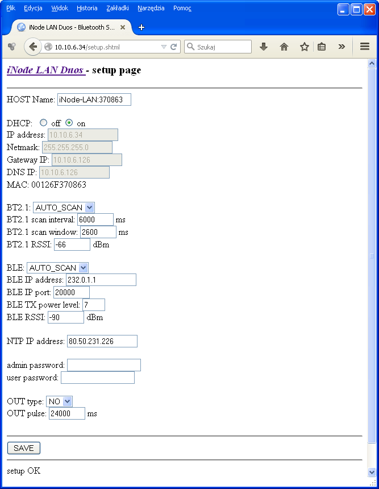Image resolution: width=379 pixels, height=489 pixels.
Task: Close the browser window
Action: [370, 10]
